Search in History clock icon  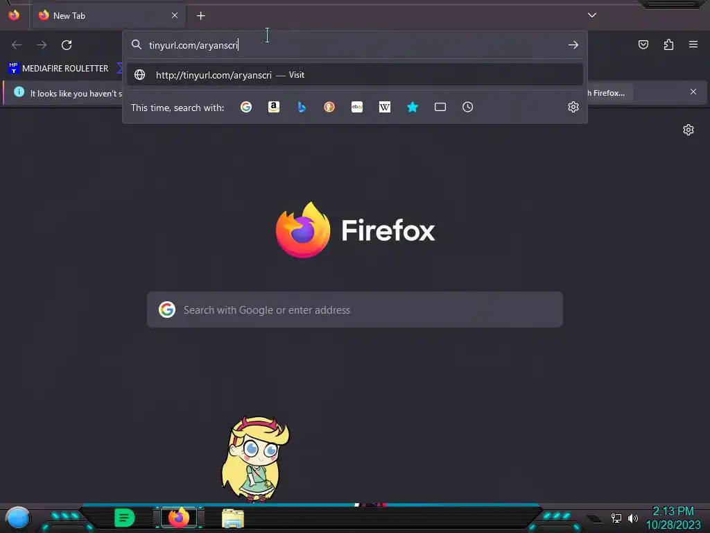coord(468,107)
